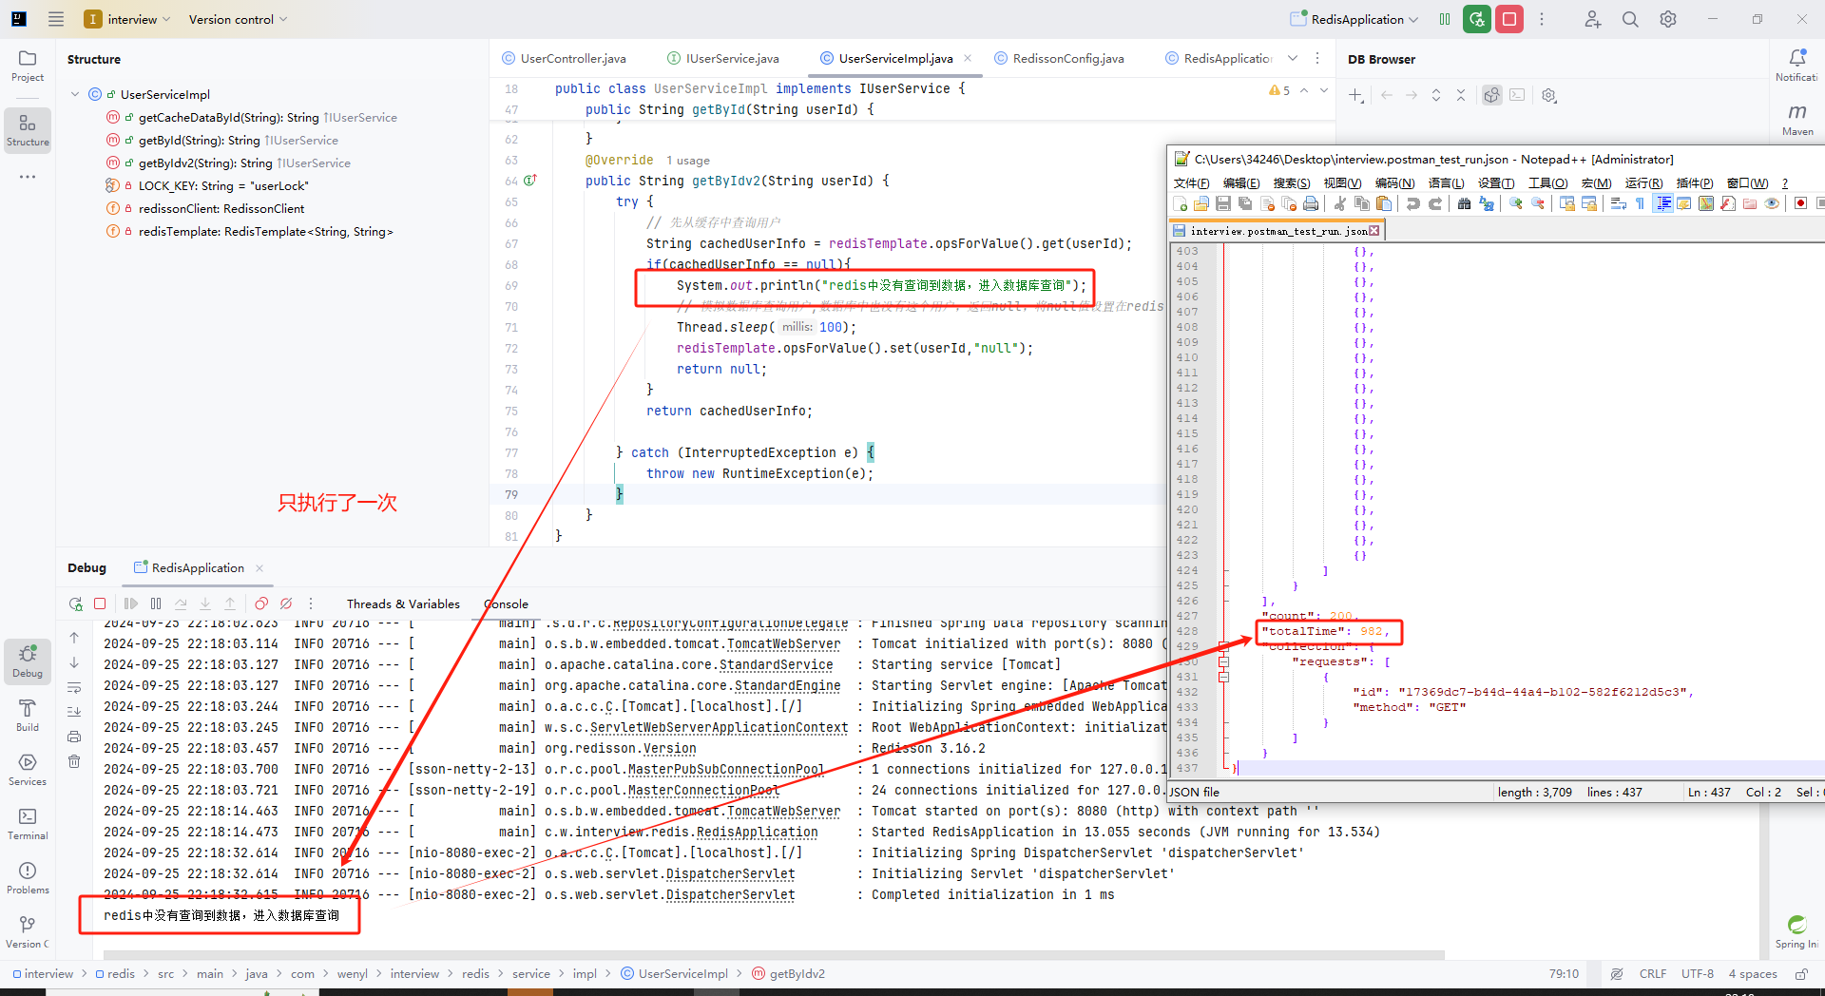Select getCacheDataById method in Structure
1825x996 pixels.
coord(252,117)
